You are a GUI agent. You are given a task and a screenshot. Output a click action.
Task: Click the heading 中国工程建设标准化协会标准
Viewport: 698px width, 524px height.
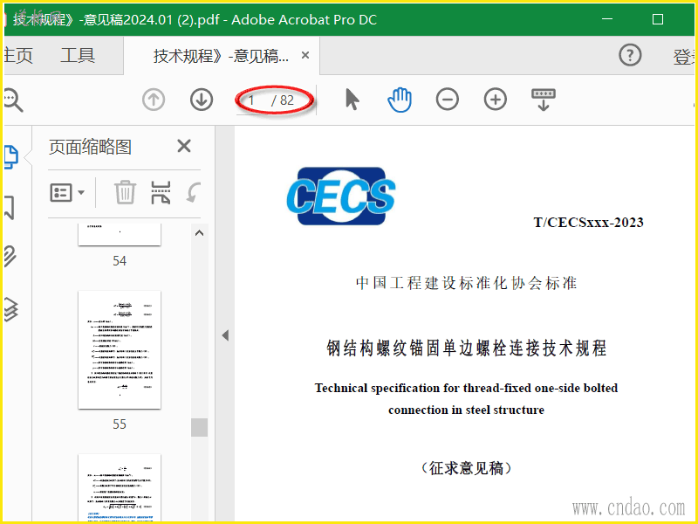point(466,283)
